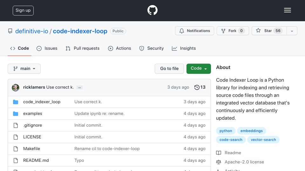This screenshot has height=171, width=305.
Task: Open the green Code dropdown
Action: (x=199, y=69)
